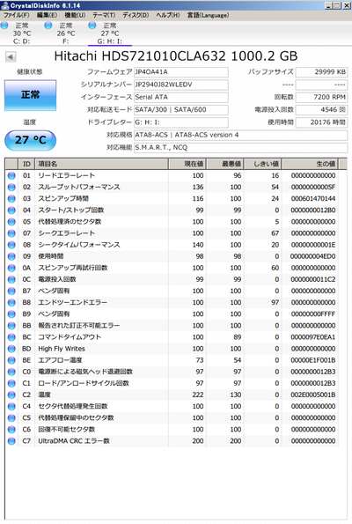Click status orb for UltraDMA CRC row

click(11, 441)
